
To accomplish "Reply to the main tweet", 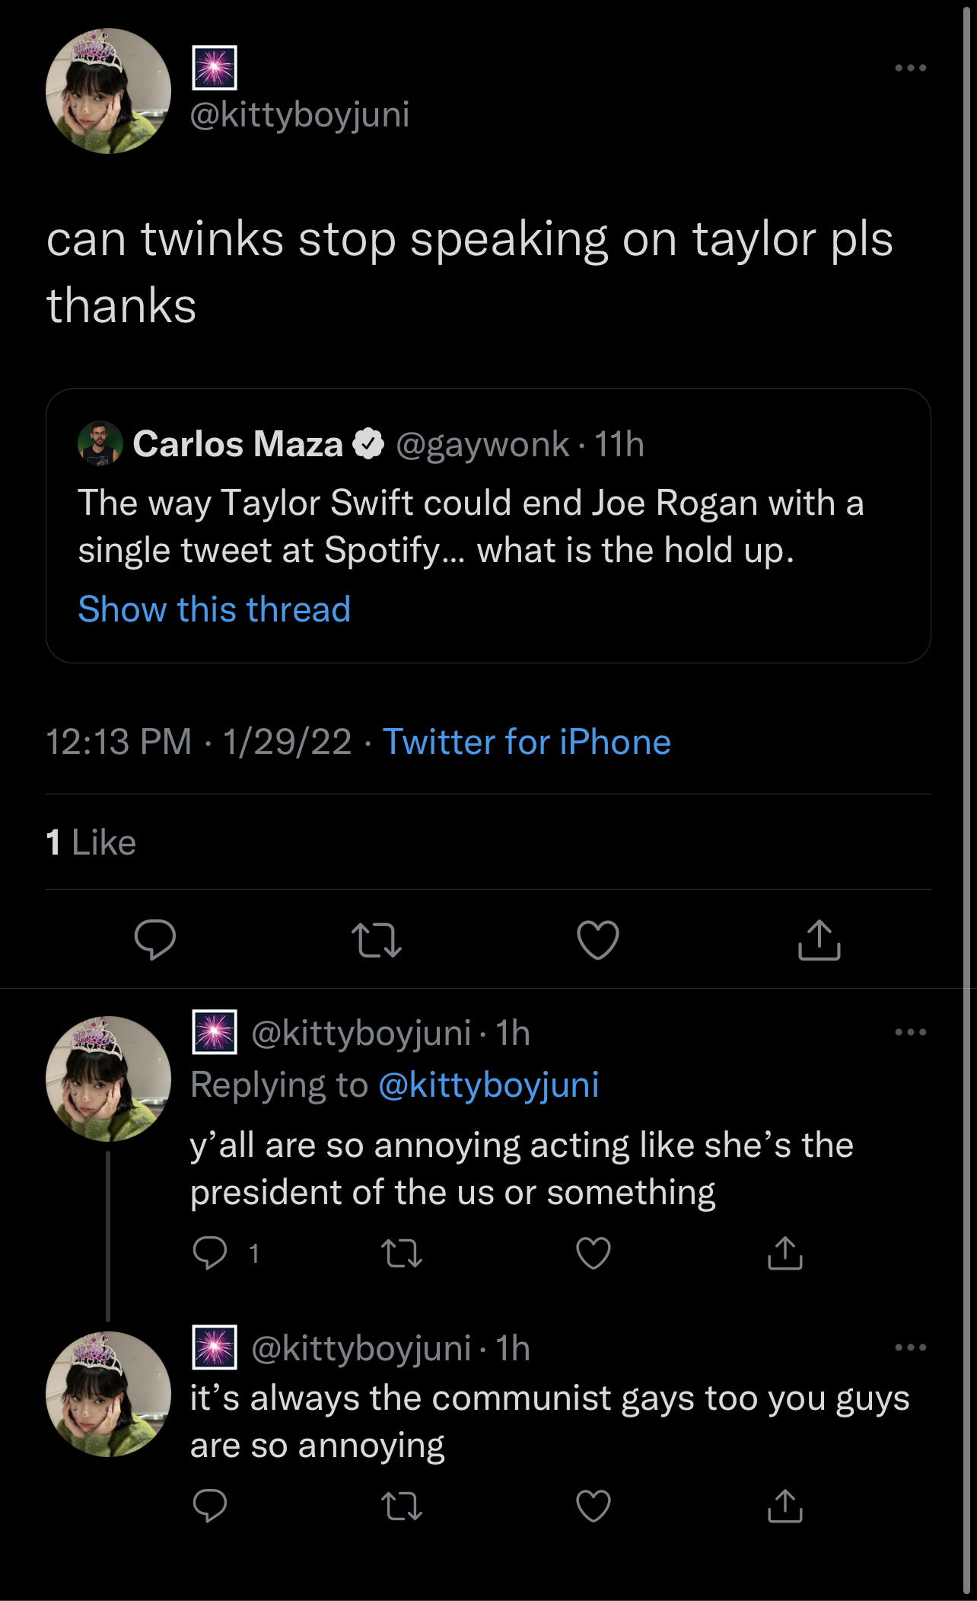I will point(155,940).
